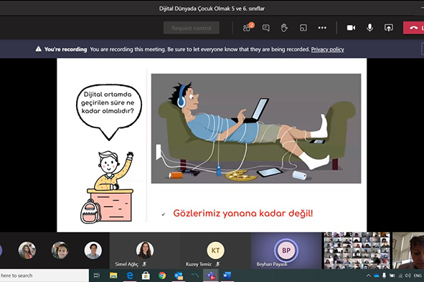
Task: Click the recording warning triangle icon
Action: [39, 49]
